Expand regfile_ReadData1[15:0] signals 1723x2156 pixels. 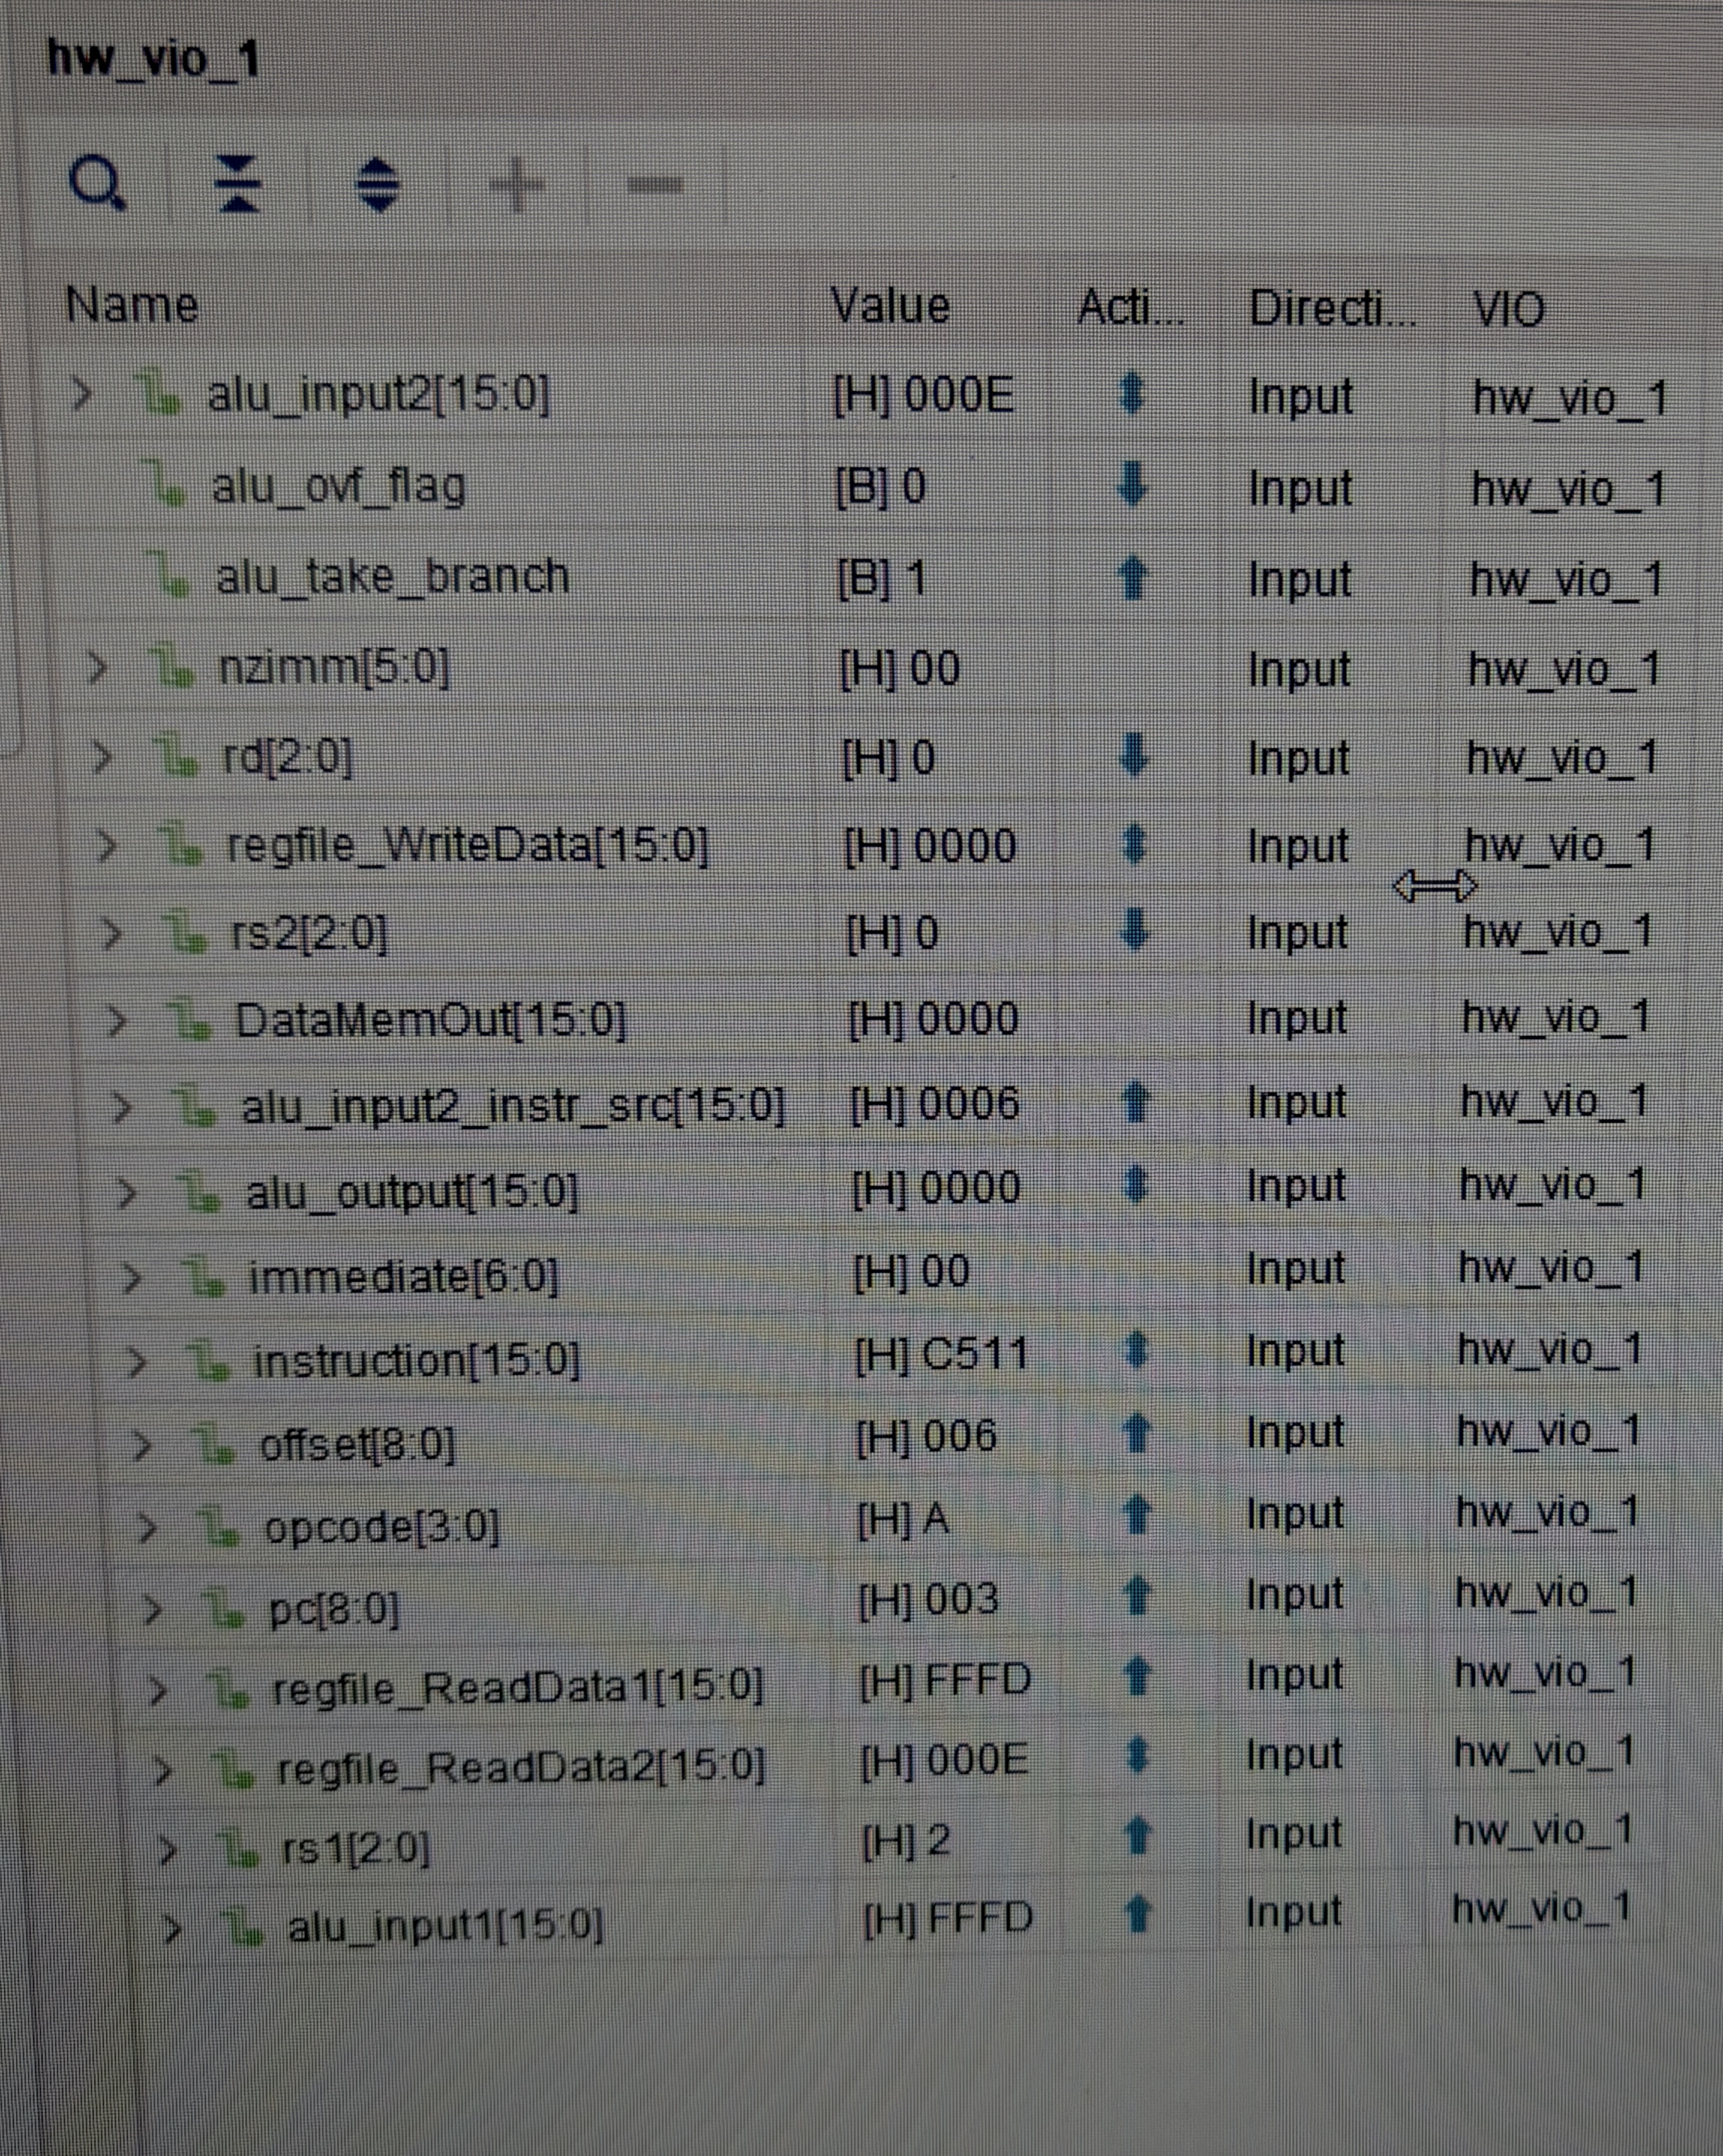[158, 1690]
